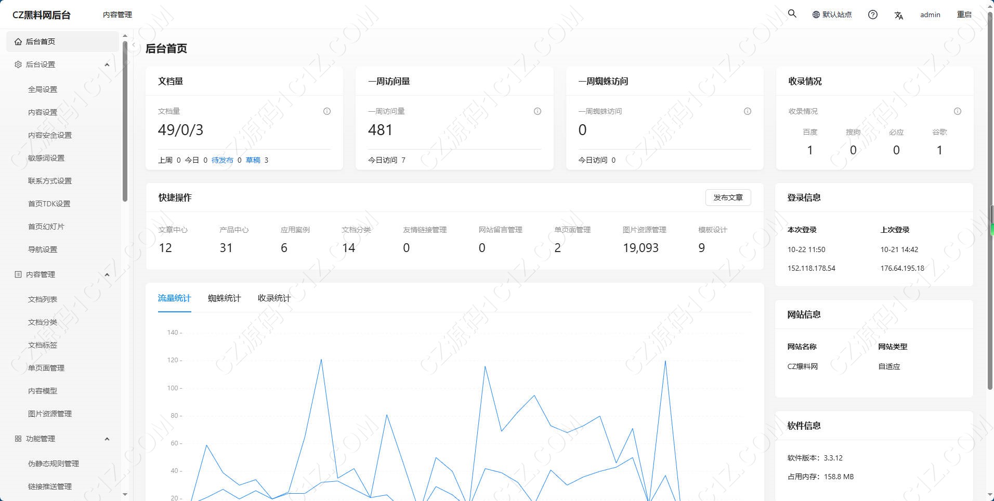Click the language translation icon
Viewport: 994px width, 501px height.
click(x=898, y=15)
